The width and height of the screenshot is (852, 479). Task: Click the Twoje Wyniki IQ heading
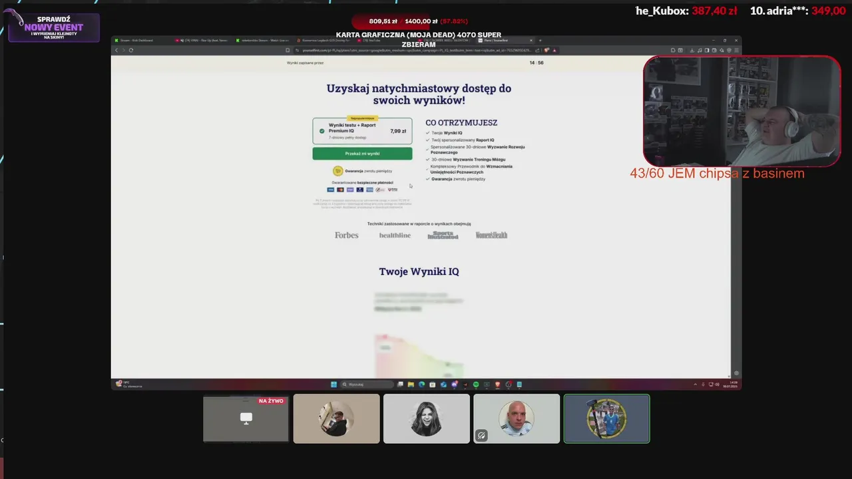click(x=419, y=271)
